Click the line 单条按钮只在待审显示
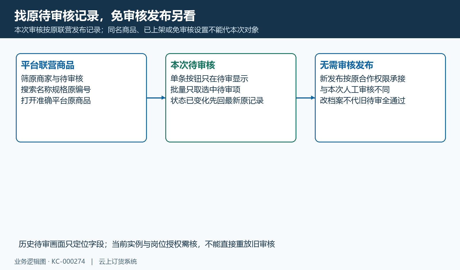Viewport: 460px width, 270px height. point(209,79)
